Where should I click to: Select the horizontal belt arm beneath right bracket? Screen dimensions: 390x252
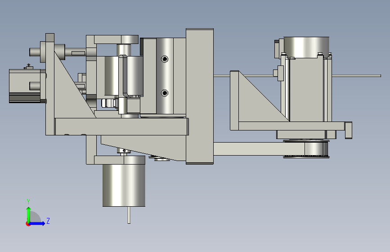(259, 149)
